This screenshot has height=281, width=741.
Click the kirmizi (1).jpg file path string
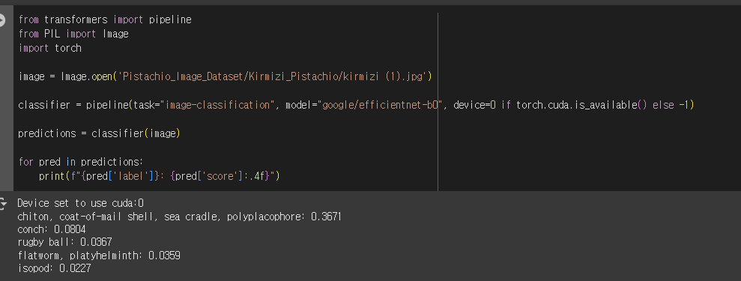[x=272, y=76]
